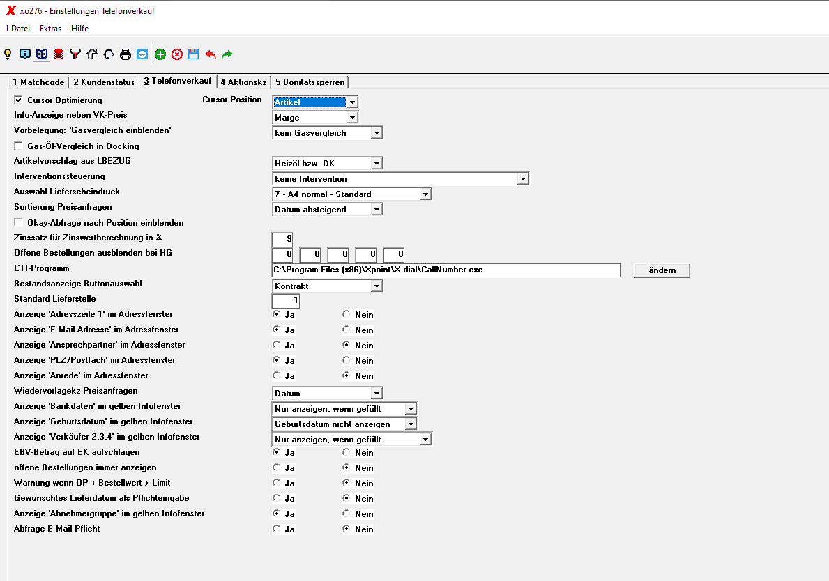Enable Gas-Öl-Vergleich in Docking checkbox

pyautogui.click(x=19, y=146)
